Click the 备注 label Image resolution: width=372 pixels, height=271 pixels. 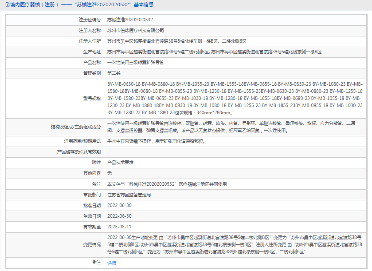[96, 184]
